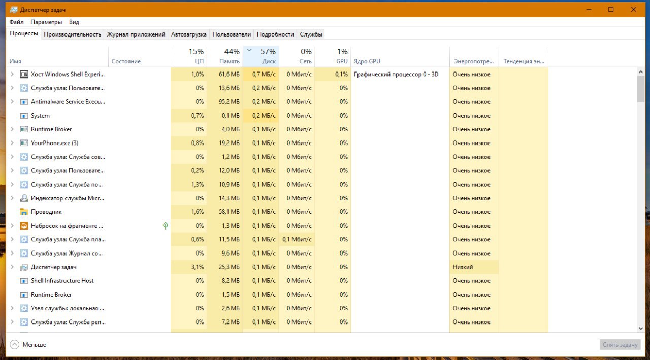Sort by the Имя column header
Image resolution: width=650 pixels, height=360 pixels.
point(57,56)
